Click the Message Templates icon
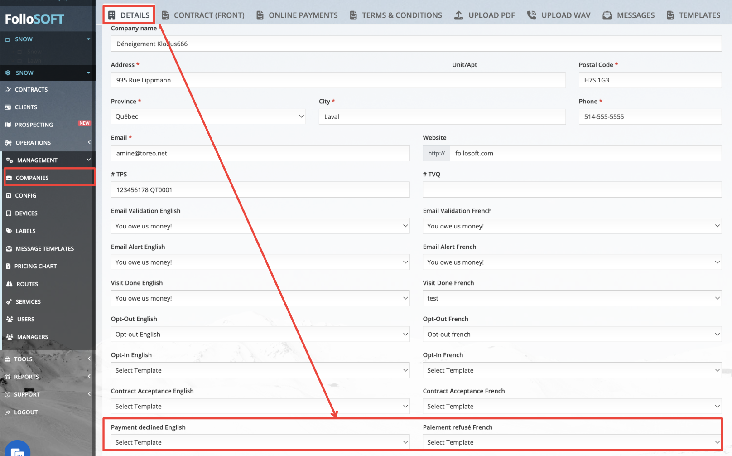Image resolution: width=732 pixels, height=456 pixels. click(x=9, y=248)
